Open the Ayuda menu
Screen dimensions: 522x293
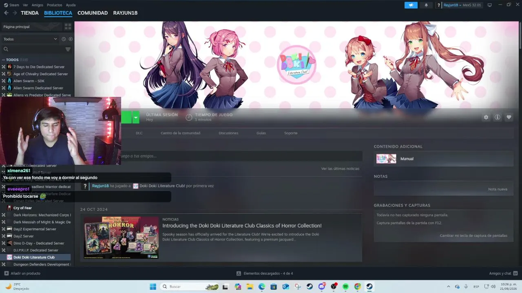(71, 5)
